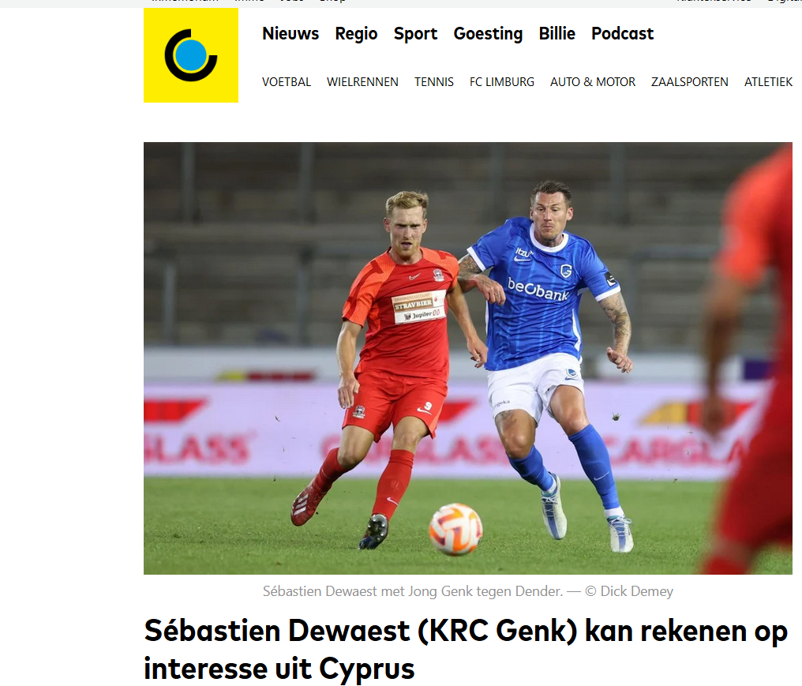Select Sport in the main navigation

click(x=415, y=34)
